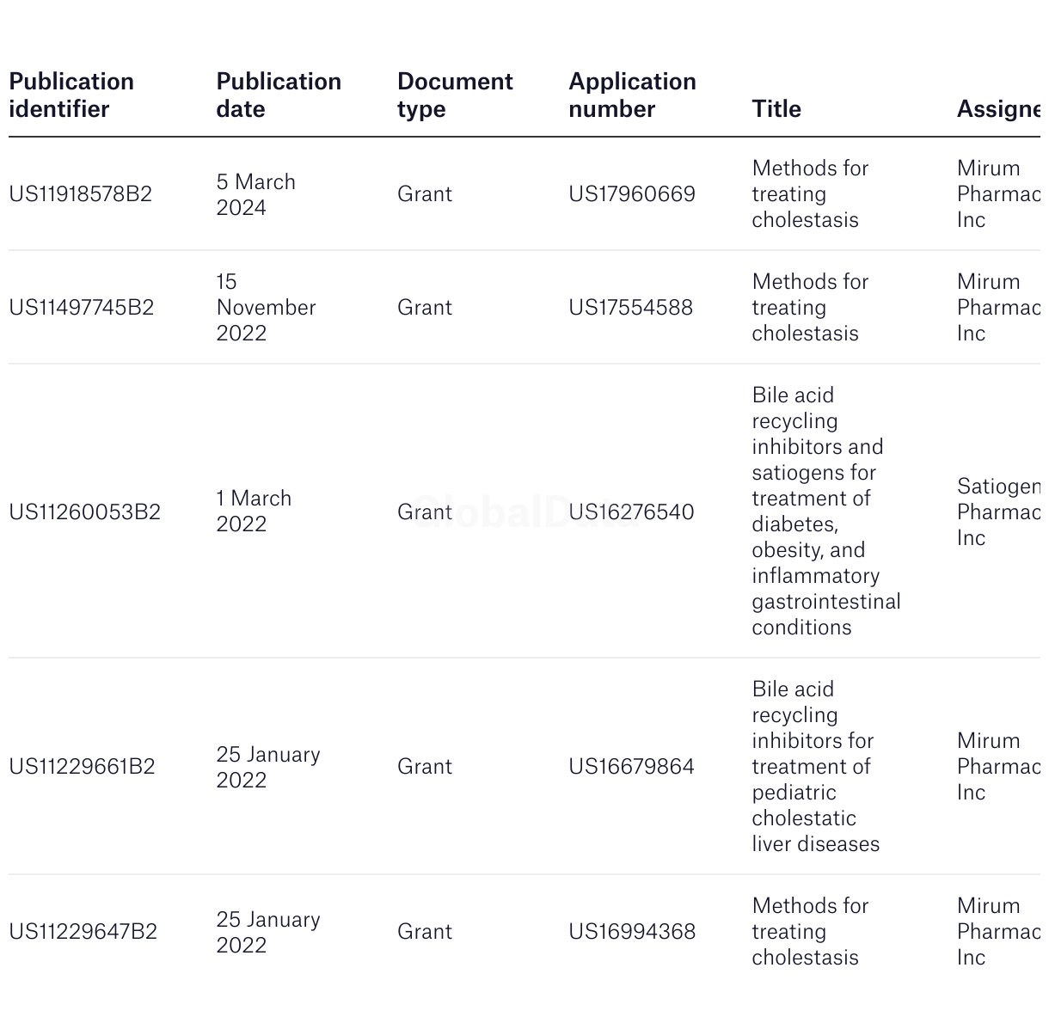The width and height of the screenshot is (1049, 1023).
Task: Click the Document type column header
Action: click(455, 95)
